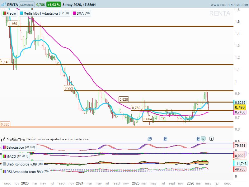
Task: Click the 1 price scale label
Action: (x=236, y=81)
